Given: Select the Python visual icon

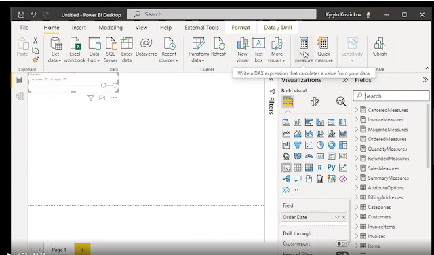Looking at the screenshot, I should [x=332, y=168].
